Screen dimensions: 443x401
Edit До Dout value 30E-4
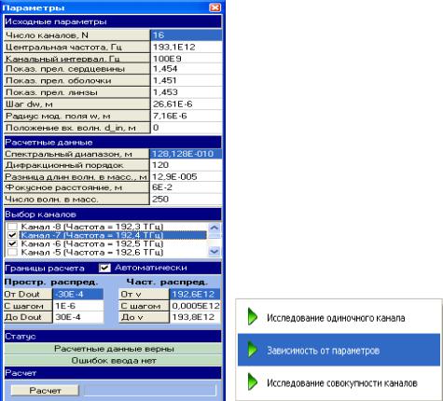click(78, 317)
